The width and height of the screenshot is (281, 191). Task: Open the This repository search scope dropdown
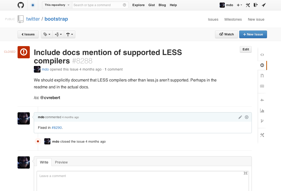click(57, 5)
